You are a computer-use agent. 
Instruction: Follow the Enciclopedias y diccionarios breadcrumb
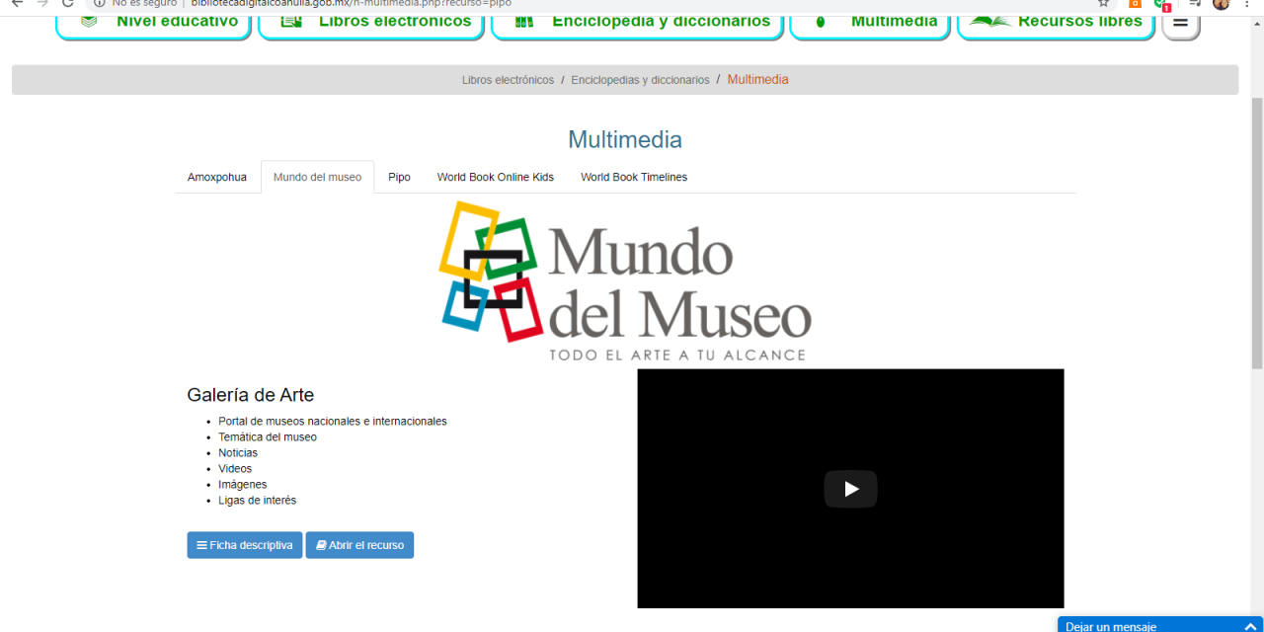point(640,80)
